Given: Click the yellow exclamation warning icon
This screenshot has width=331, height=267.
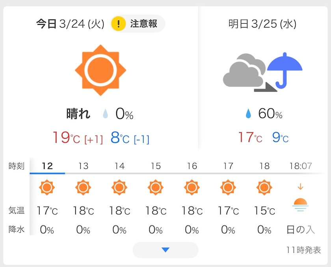Looking at the screenshot, I should (x=118, y=24).
